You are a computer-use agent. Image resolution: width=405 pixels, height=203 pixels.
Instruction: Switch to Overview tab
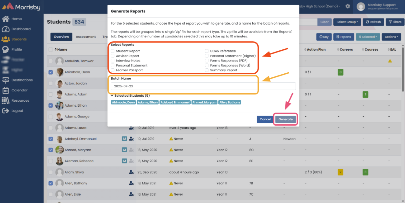(61, 37)
